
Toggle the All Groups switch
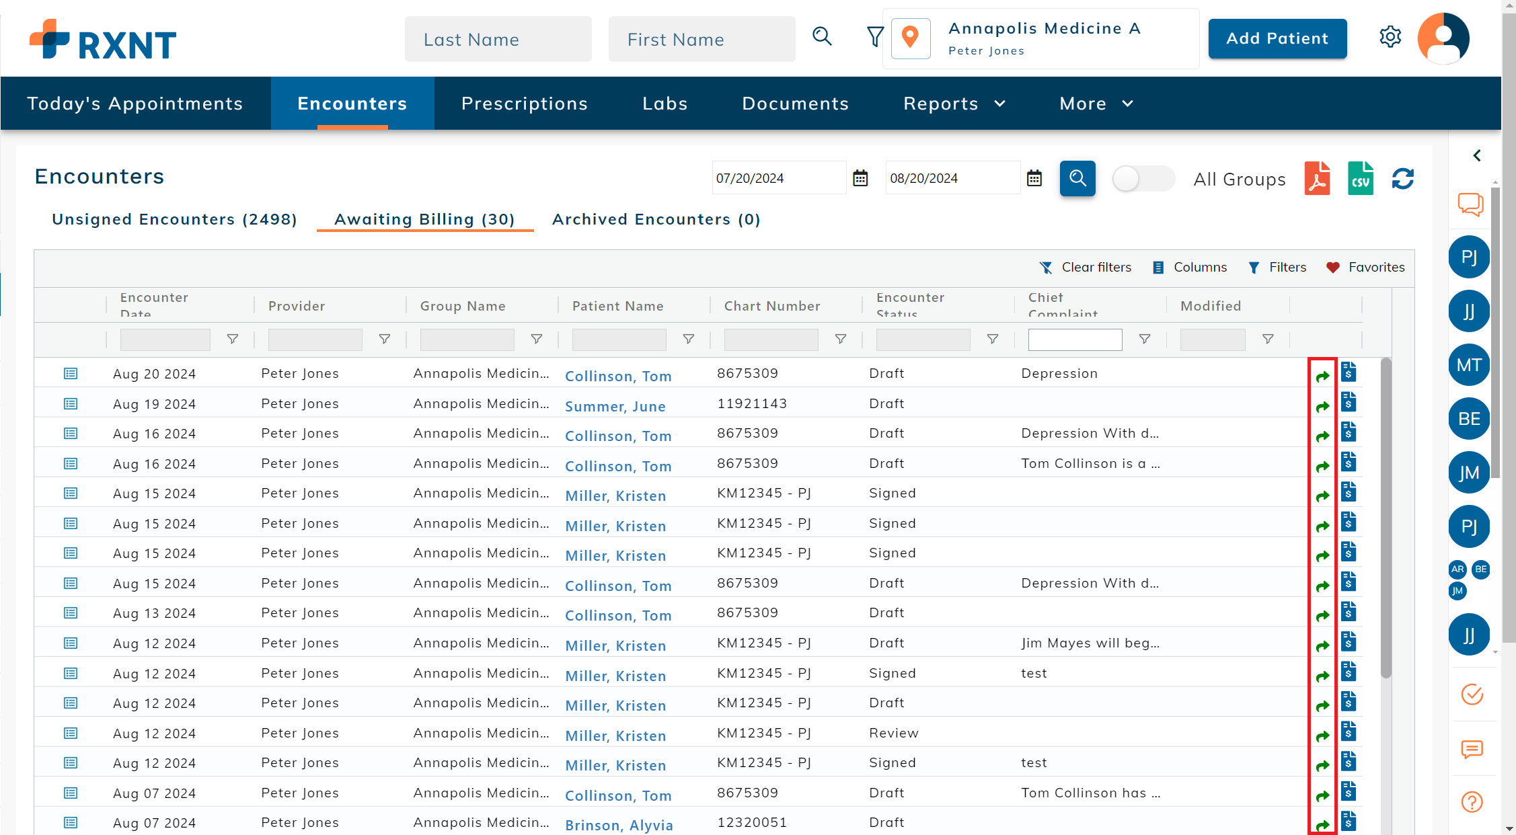tap(1142, 178)
